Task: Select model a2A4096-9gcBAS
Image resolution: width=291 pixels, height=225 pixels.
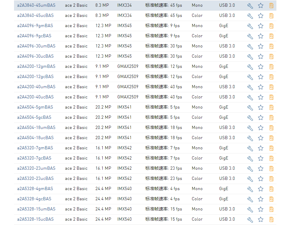Action: 34,36
